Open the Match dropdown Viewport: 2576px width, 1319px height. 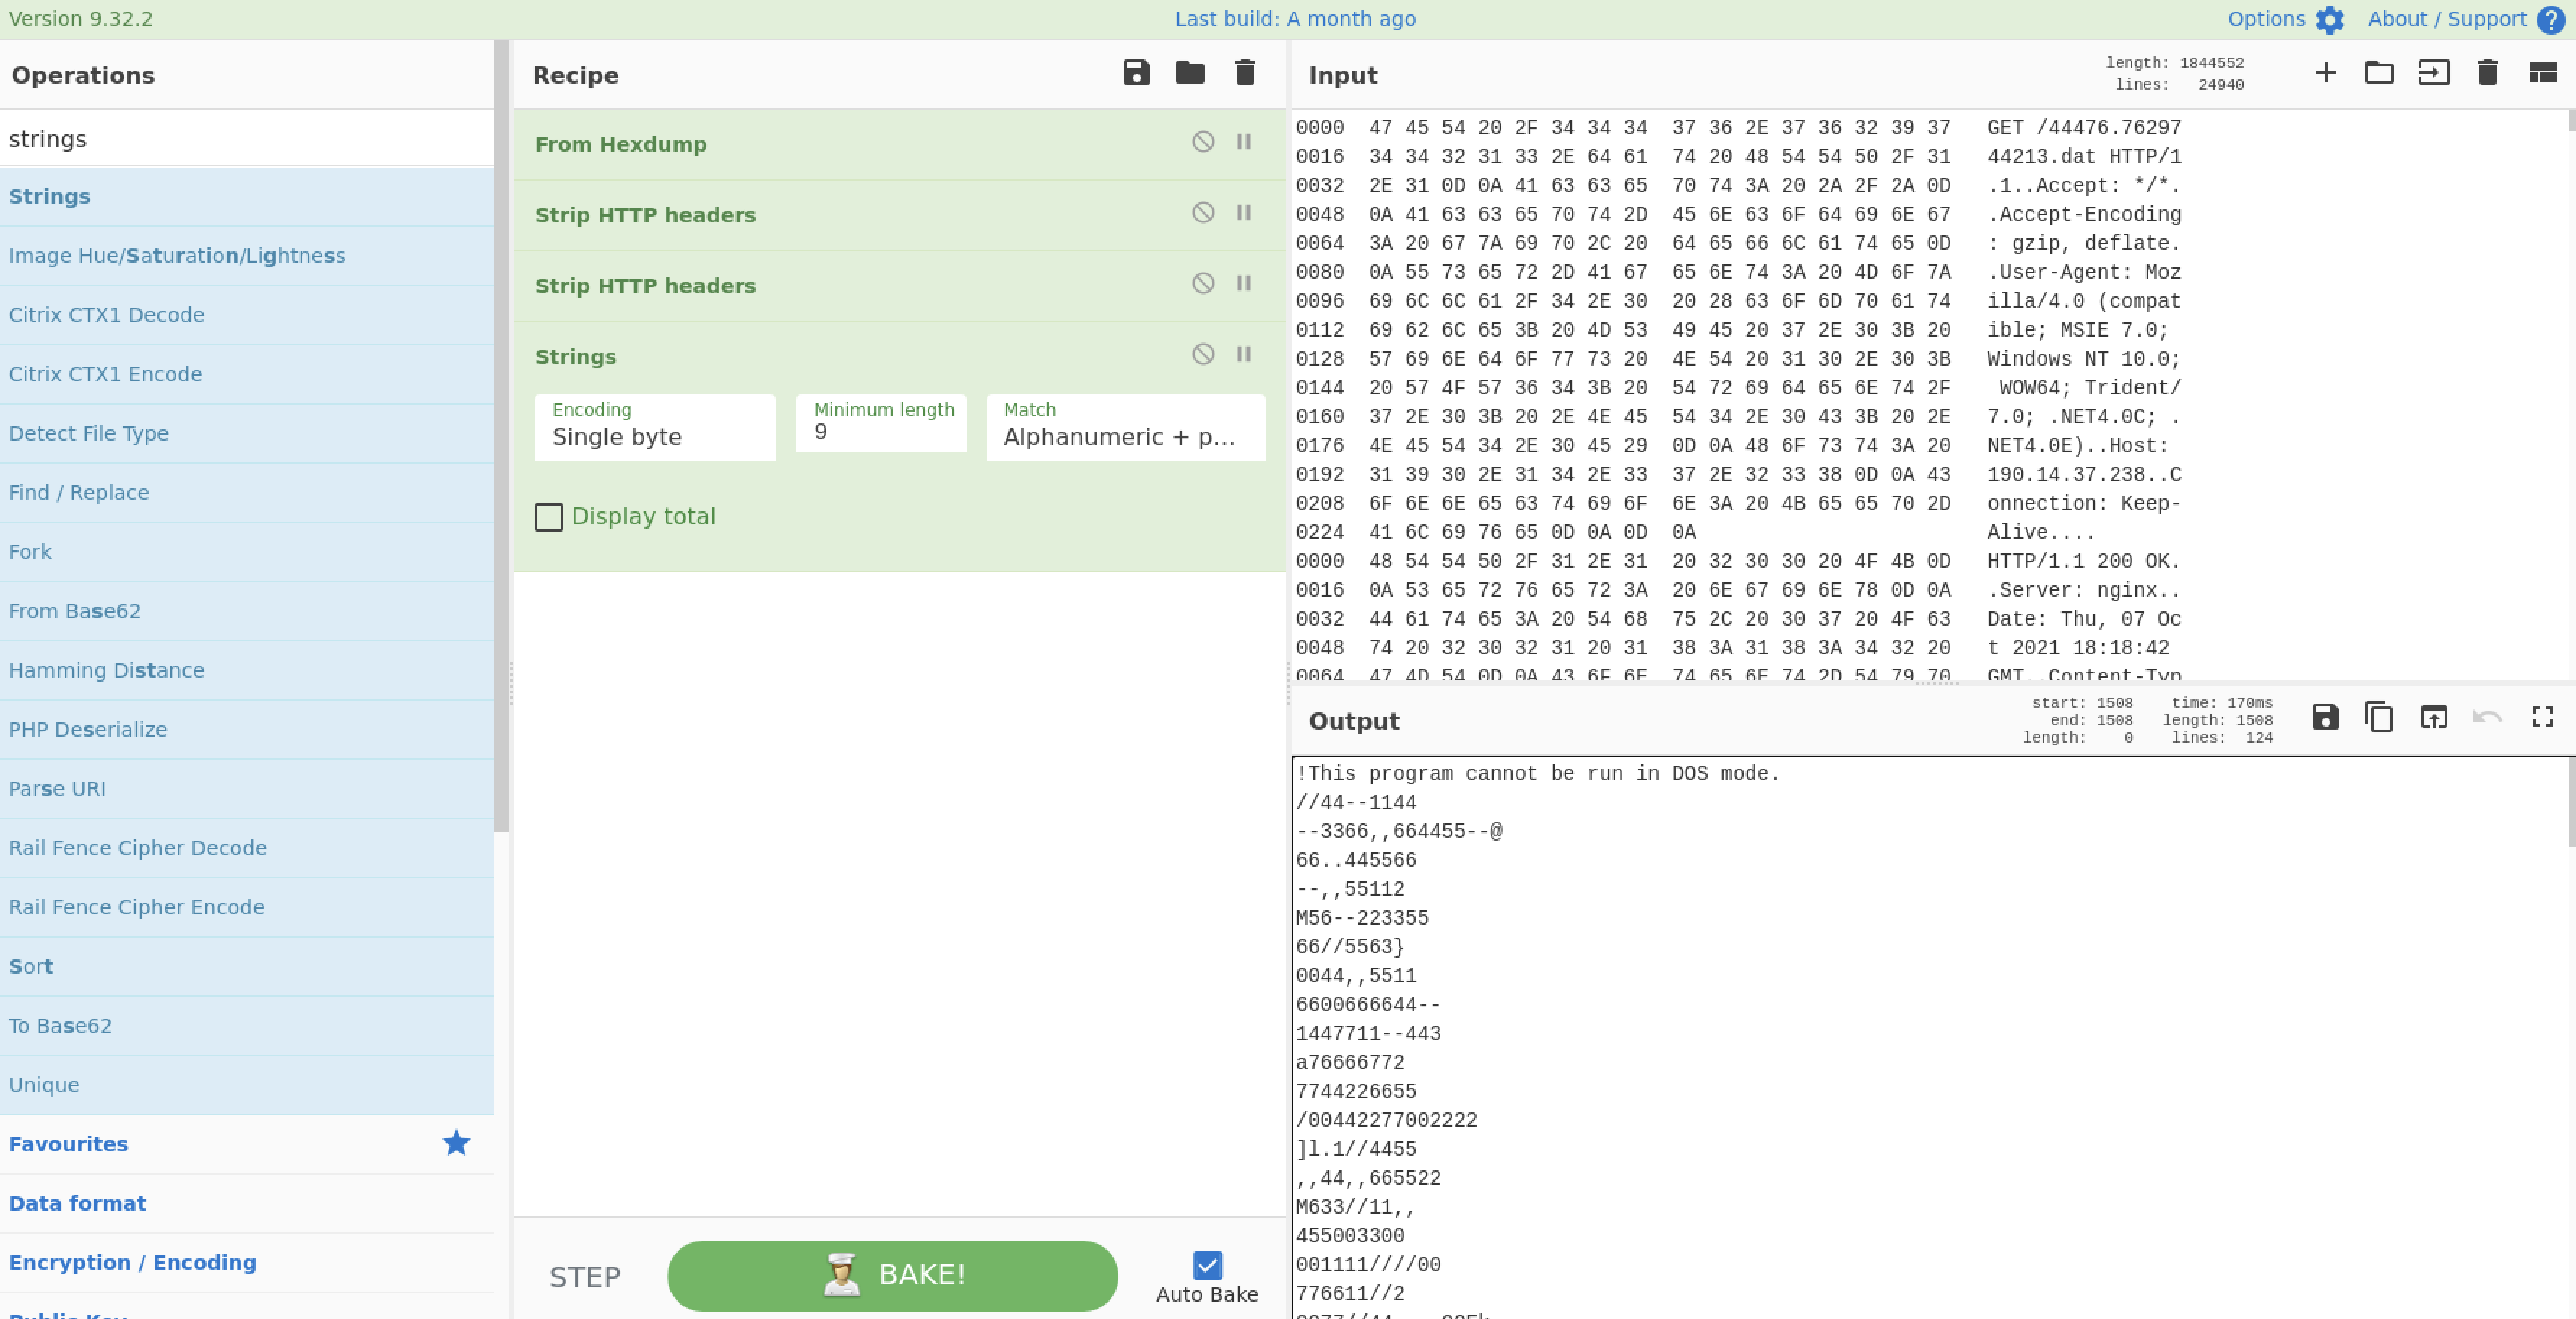click(1125, 428)
